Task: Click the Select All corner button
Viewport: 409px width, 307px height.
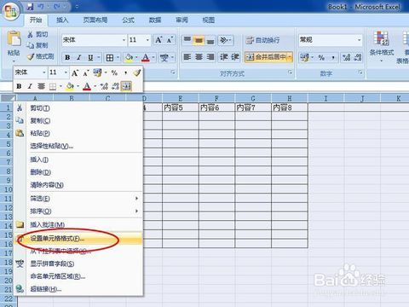Action: [x=8, y=98]
